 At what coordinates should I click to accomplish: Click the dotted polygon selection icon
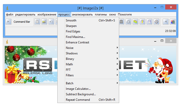click(128, 22)
